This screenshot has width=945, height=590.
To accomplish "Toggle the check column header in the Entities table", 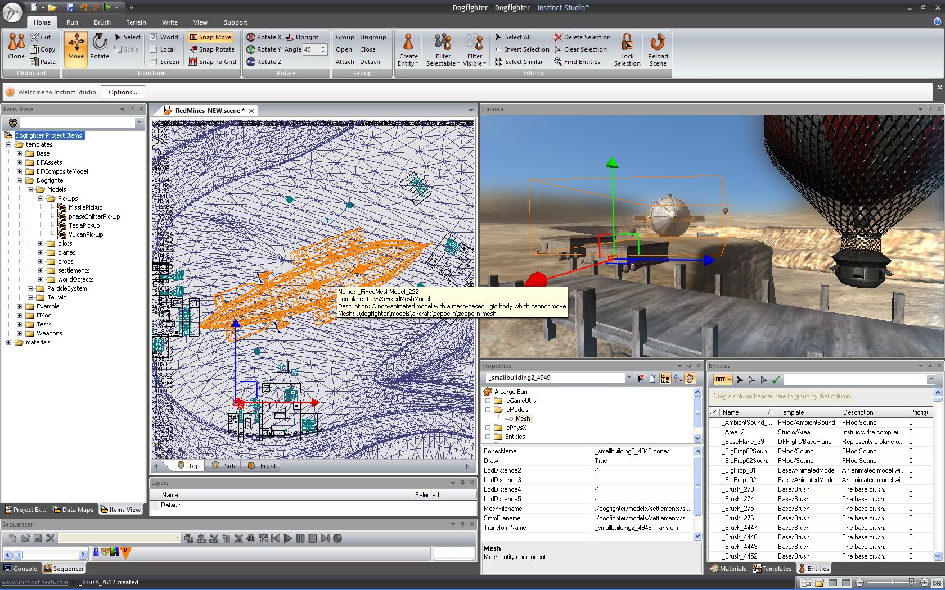I will (x=713, y=412).
